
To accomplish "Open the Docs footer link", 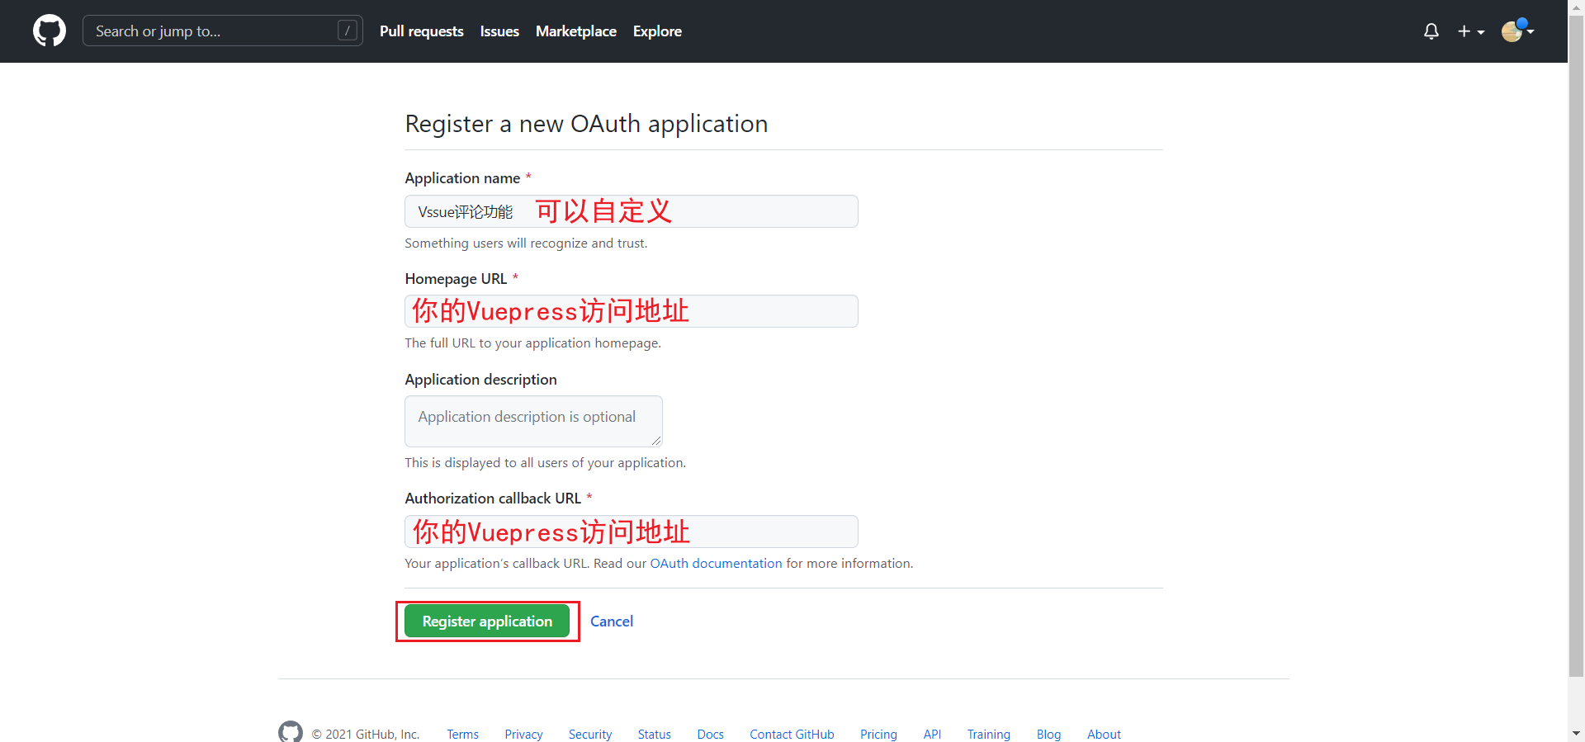I will [x=710, y=734].
